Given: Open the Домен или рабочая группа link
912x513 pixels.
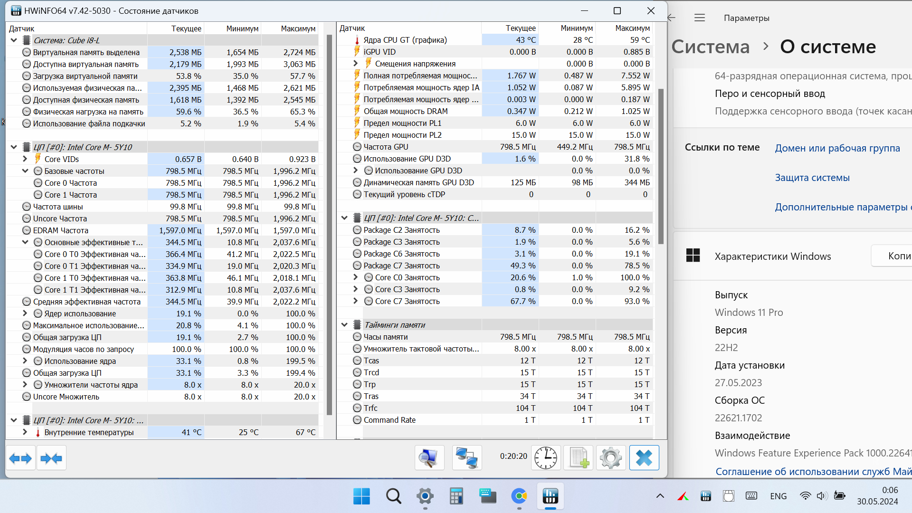Looking at the screenshot, I should pos(837,148).
